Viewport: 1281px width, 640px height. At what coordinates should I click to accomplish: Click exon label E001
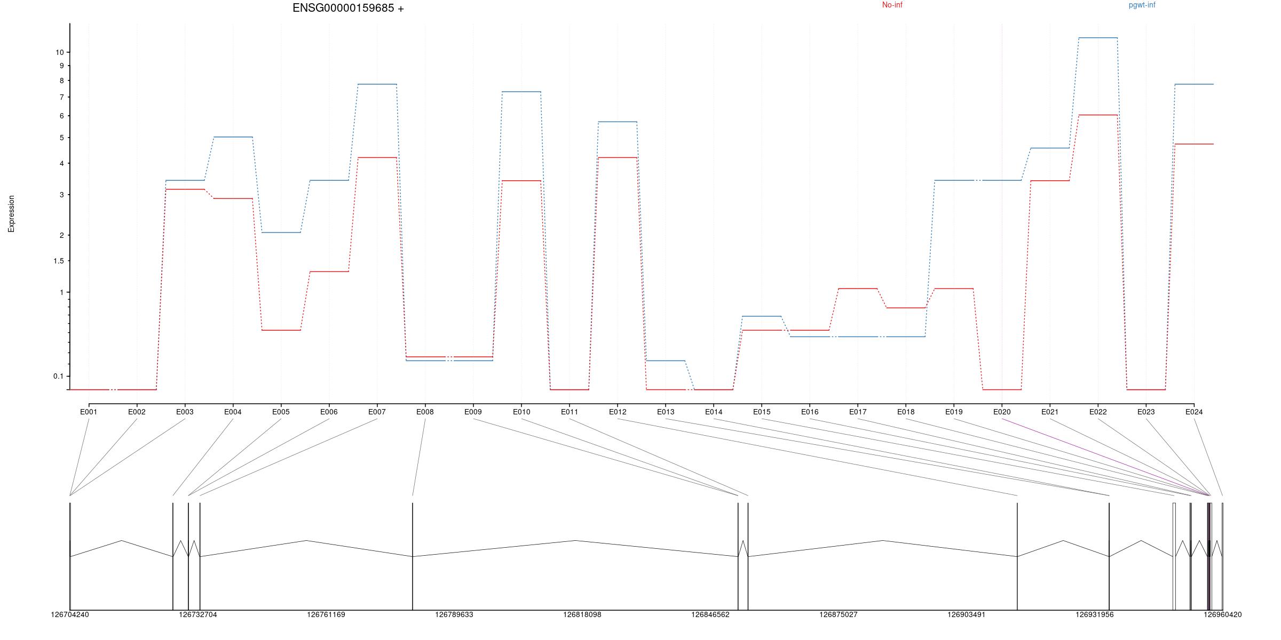click(89, 412)
